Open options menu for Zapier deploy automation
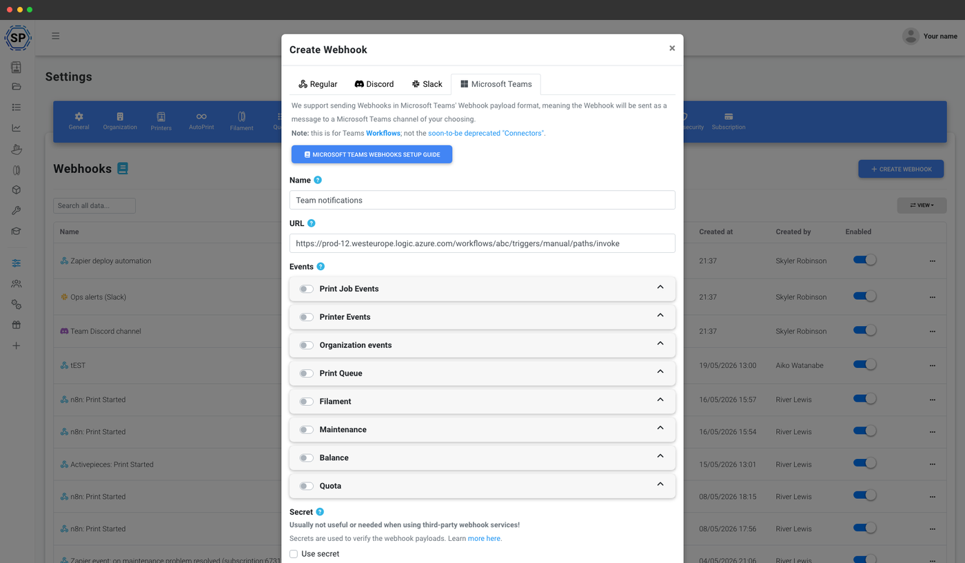This screenshot has height=563, width=965. coord(933,261)
